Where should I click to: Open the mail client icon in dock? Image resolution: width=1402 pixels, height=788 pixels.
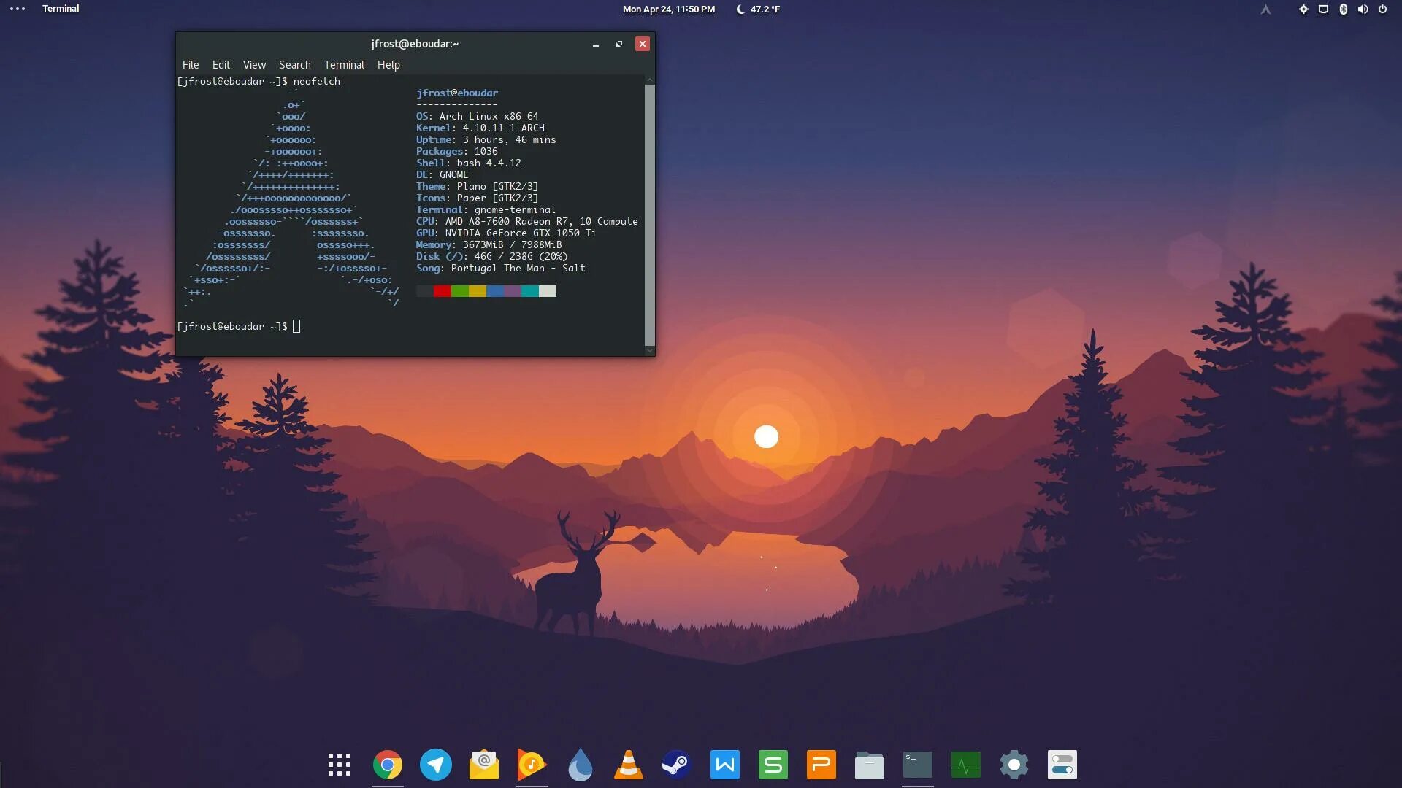pyautogui.click(x=484, y=765)
